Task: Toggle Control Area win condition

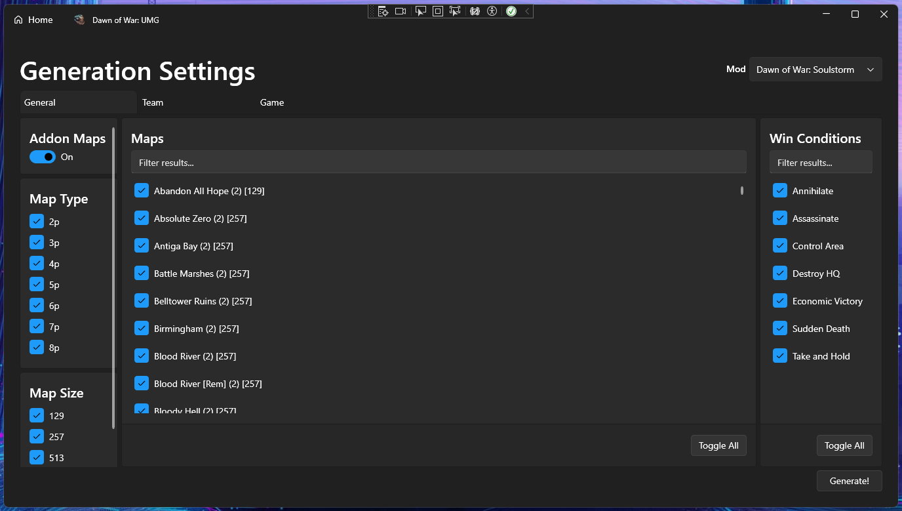Action: tap(780, 245)
